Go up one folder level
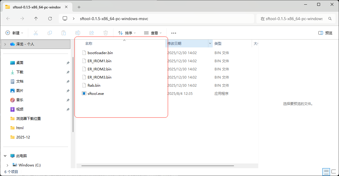 [x=36, y=19]
